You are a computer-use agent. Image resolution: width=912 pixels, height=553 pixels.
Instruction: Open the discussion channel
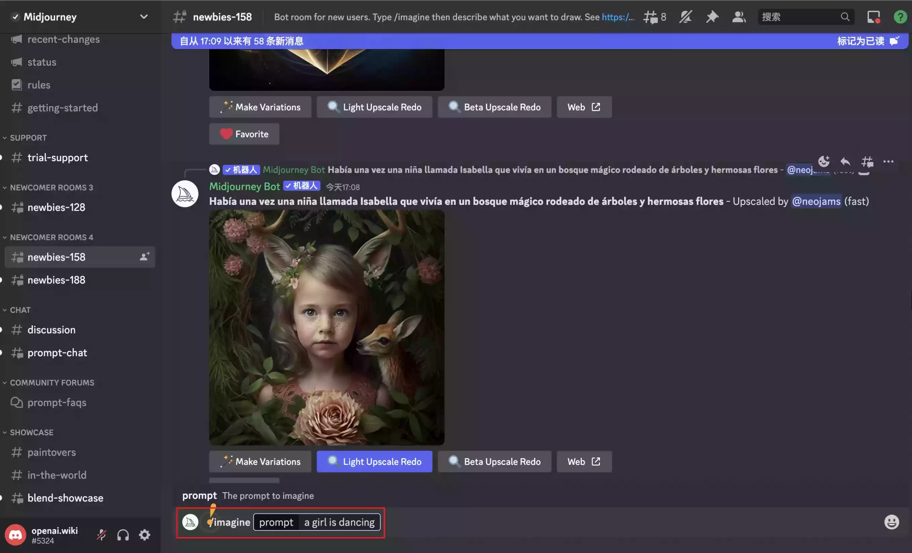point(51,329)
